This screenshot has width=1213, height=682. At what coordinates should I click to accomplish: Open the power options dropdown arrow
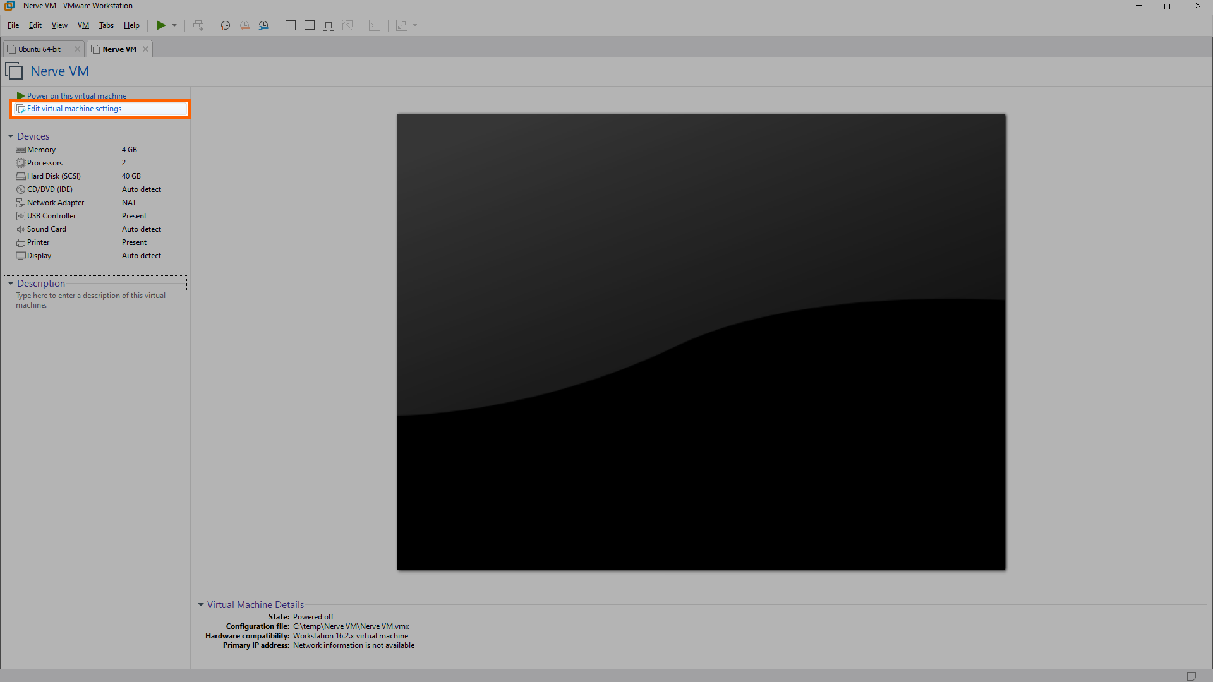click(x=174, y=25)
